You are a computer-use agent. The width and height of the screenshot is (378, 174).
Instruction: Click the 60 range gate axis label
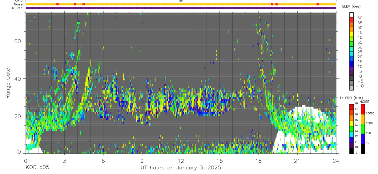pos(18,41)
